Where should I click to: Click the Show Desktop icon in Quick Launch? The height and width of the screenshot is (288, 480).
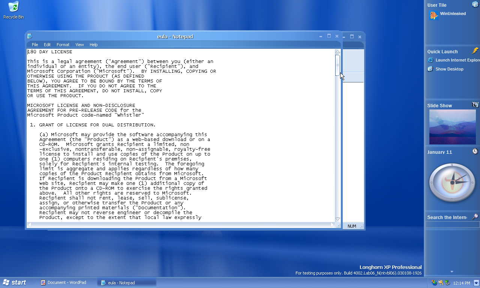pos(430,69)
